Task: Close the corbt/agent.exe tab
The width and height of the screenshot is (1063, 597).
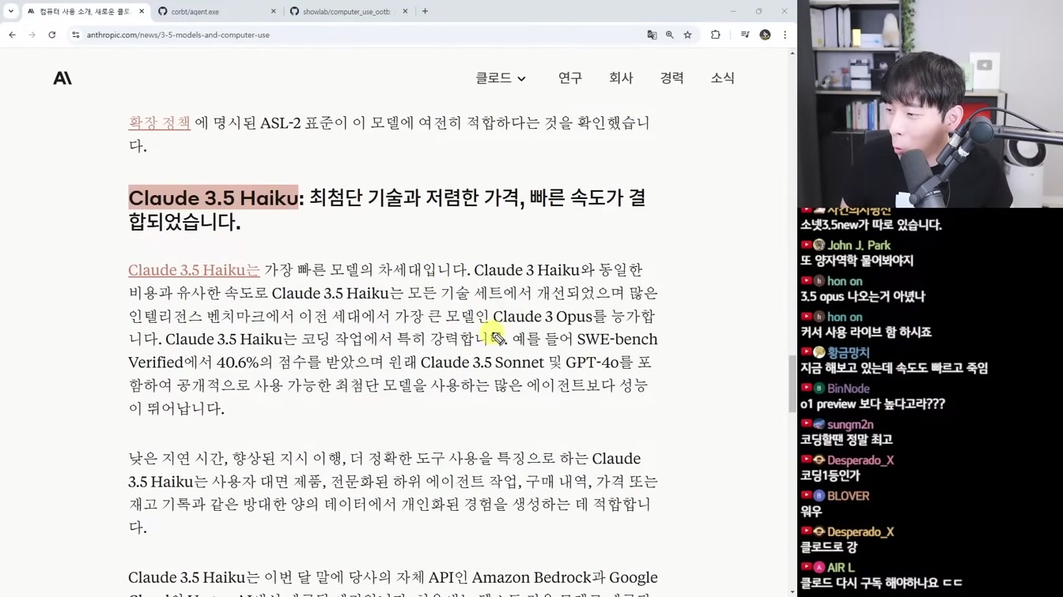Action: 274,12
